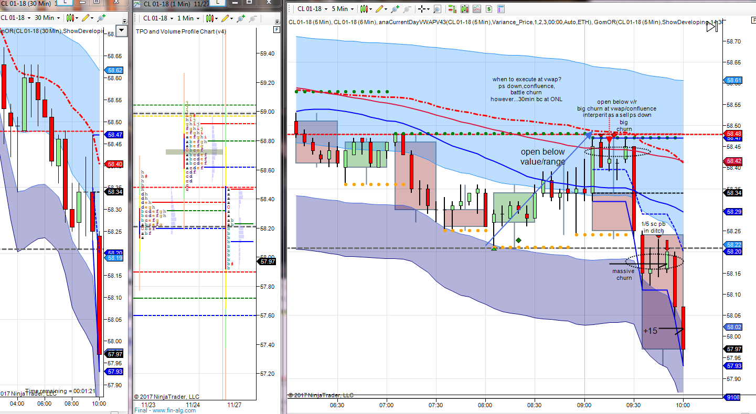
Task: Open the 1 Min interval dropdown
Action: point(188,18)
